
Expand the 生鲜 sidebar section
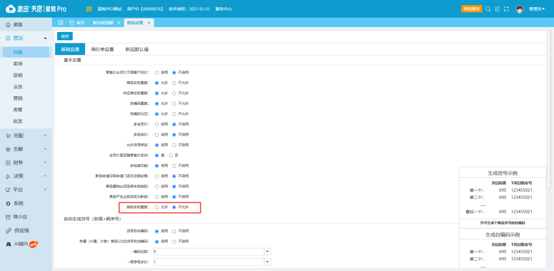pyautogui.click(x=45, y=149)
